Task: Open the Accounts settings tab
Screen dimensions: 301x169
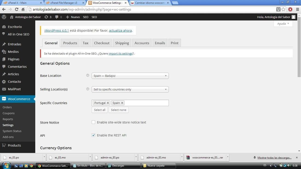Action: (x=142, y=43)
